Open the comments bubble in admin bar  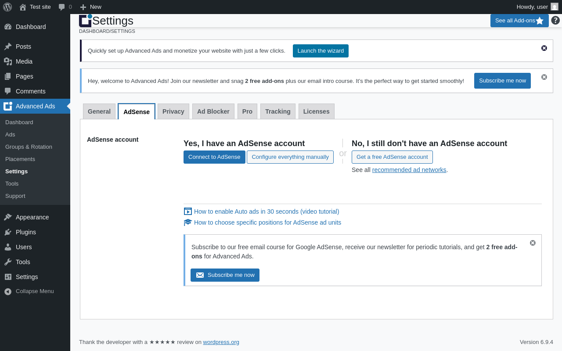(x=62, y=7)
